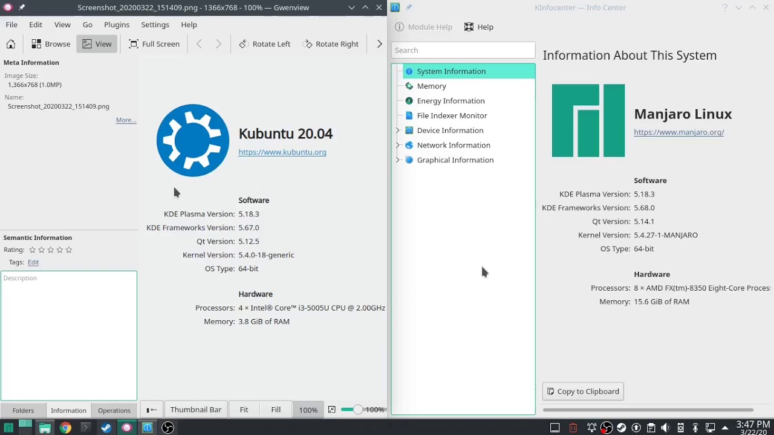Open the Settings menu in Gwenview
The width and height of the screenshot is (774, 435).
pos(155,24)
